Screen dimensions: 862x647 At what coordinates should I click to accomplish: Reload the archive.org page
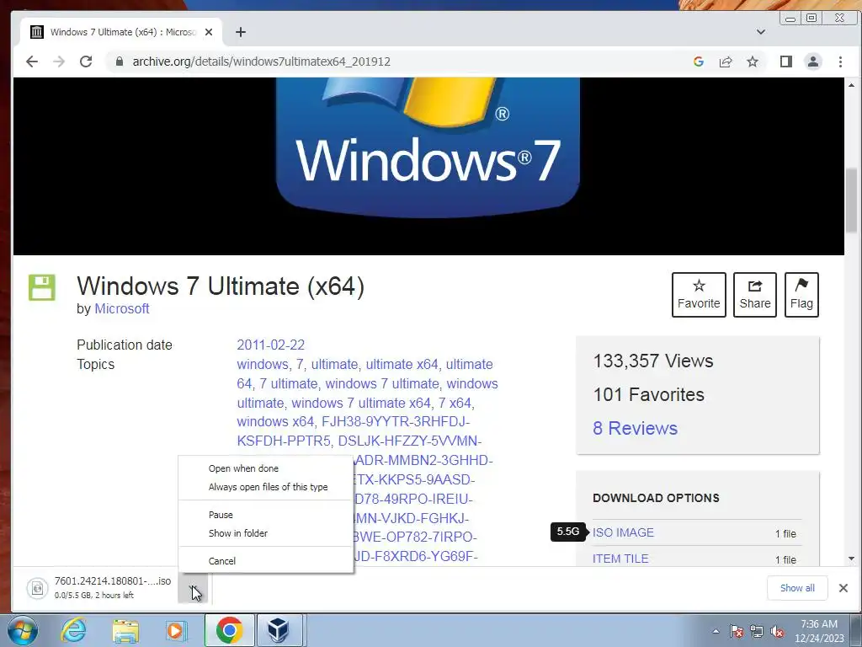tap(86, 61)
